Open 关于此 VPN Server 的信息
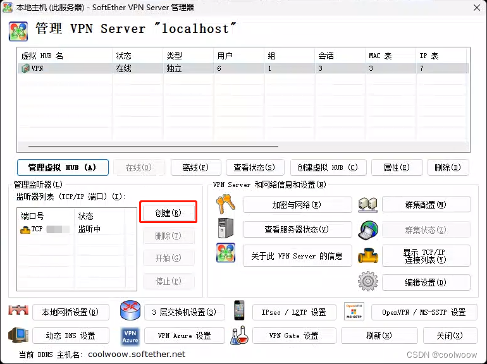Viewport: 487px width, 364px height. [x=297, y=256]
